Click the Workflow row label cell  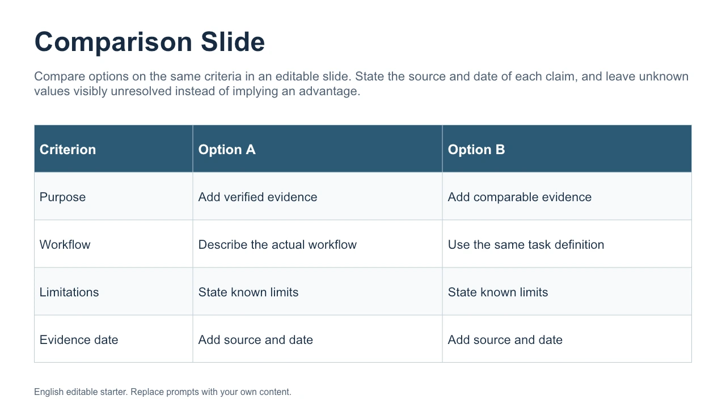coord(113,244)
